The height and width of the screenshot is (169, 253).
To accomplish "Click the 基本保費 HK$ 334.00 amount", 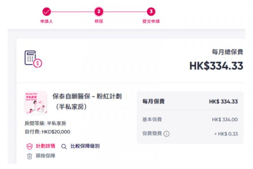I will (225, 119).
